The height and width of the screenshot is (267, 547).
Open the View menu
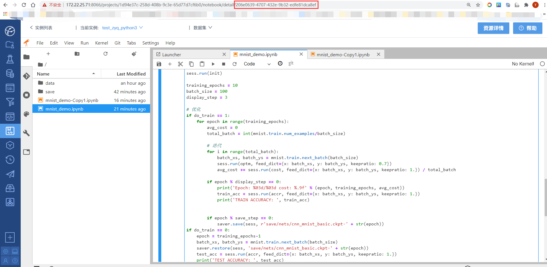pyautogui.click(x=69, y=43)
